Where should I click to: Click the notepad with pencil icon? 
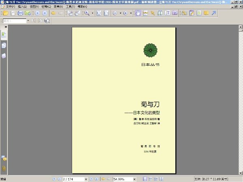[x=192, y=13]
